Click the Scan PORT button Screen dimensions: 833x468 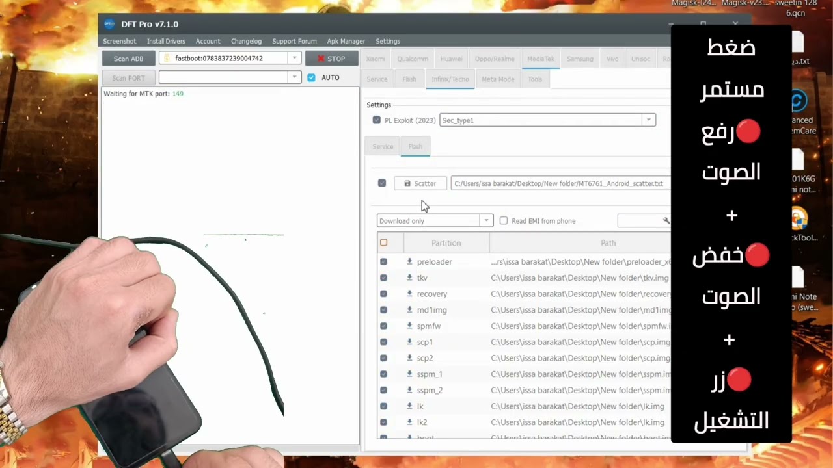tap(128, 78)
